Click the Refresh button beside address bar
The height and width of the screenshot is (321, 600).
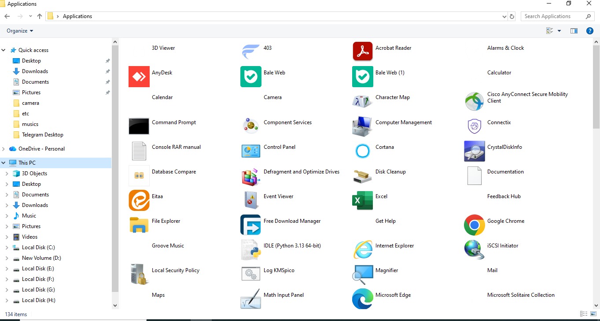tap(512, 16)
